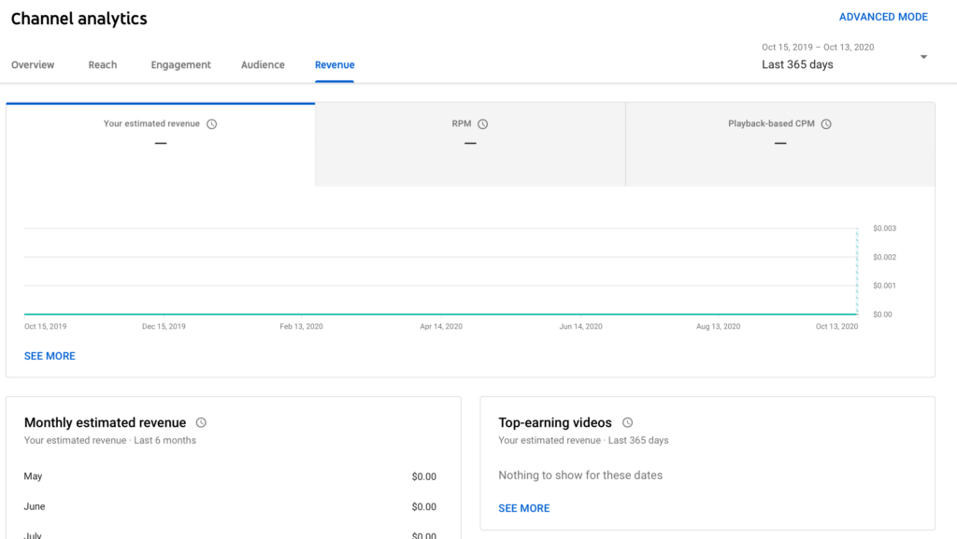Screen dimensions: 957x539
Task: Click clock icon beside Playback-based CPM
Action: (x=826, y=124)
